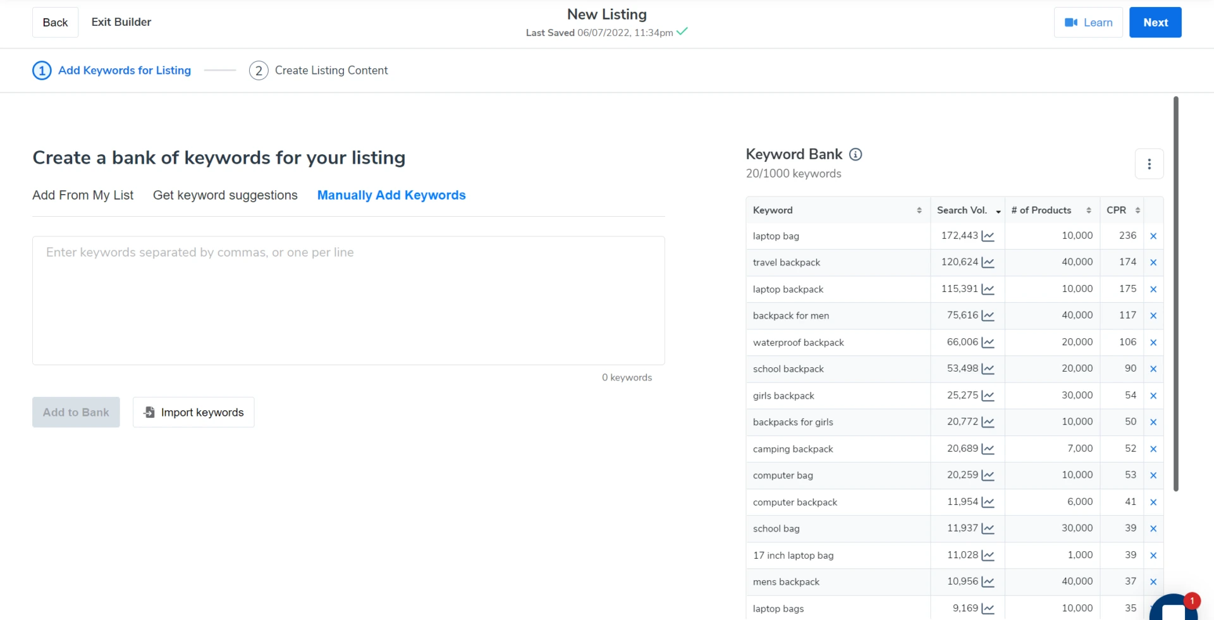This screenshot has height=620, width=1214.
Task: Open Get keyword suggestions tab
Action: pyautogui.click(x=225, y=195)
